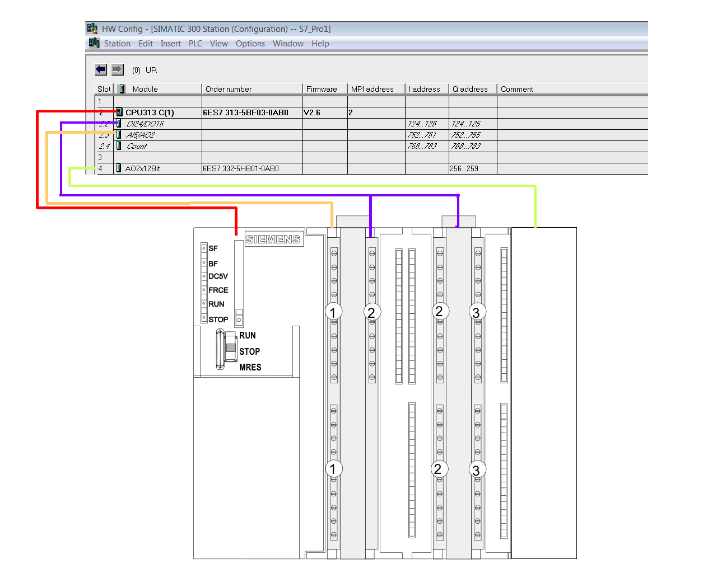Viewport: 717px width, 573px height.
Task: Click the BF status LED
Action: tap(204, 262)
